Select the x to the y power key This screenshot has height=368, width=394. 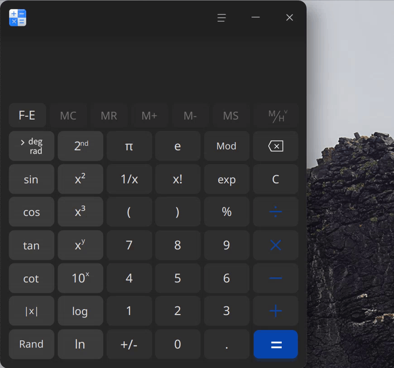81,245
